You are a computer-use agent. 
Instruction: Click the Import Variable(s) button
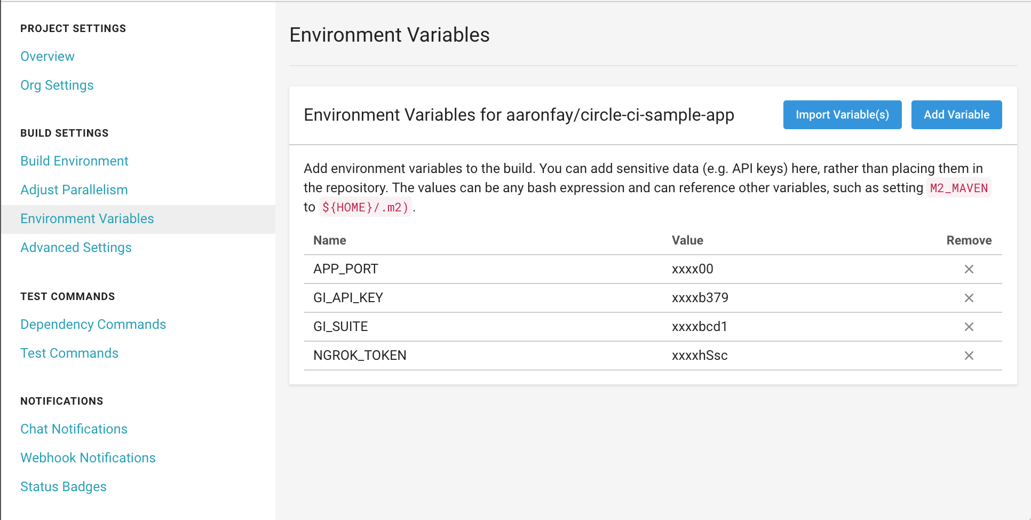coord(842,114)
